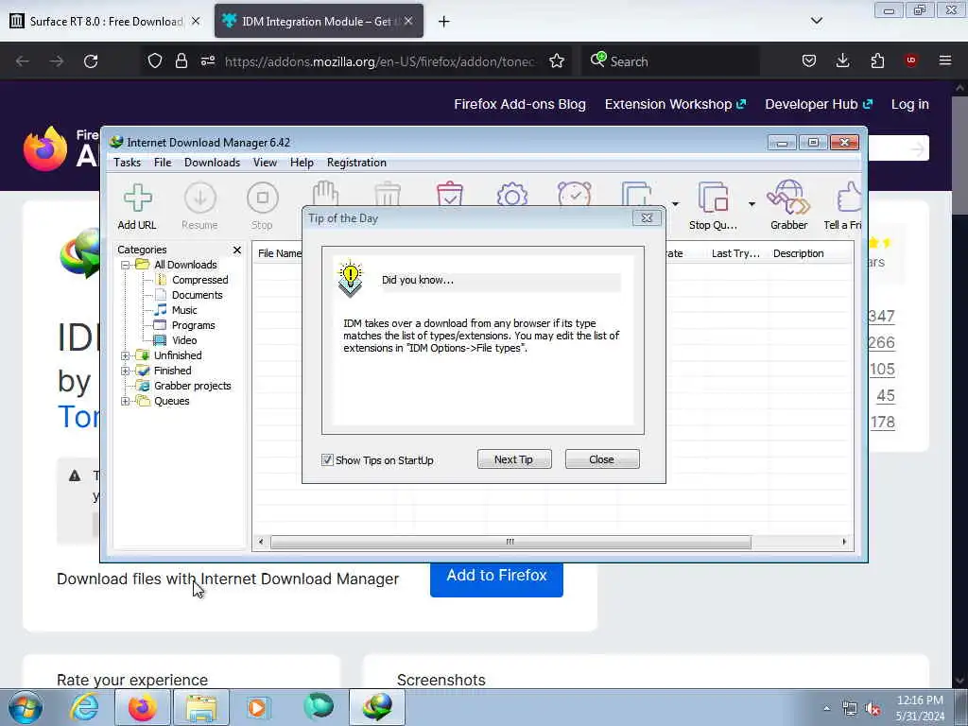
Task: Expand the Finished category node
Action: pos(126,371)
